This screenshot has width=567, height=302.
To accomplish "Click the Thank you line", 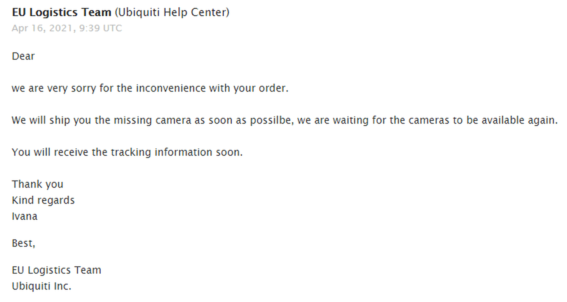I will (37, 184).
